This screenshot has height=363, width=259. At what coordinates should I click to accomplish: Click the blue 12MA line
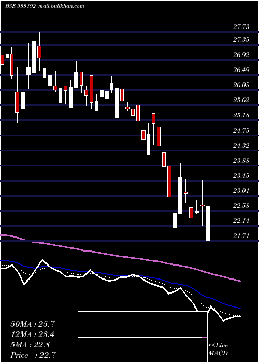(x=120, y=275)
